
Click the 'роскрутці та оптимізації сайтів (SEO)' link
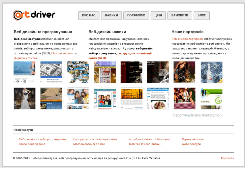120,56
